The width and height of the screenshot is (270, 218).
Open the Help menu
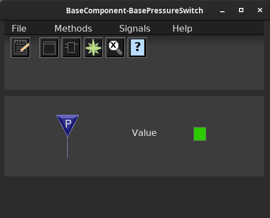click(x=182, y=28)
